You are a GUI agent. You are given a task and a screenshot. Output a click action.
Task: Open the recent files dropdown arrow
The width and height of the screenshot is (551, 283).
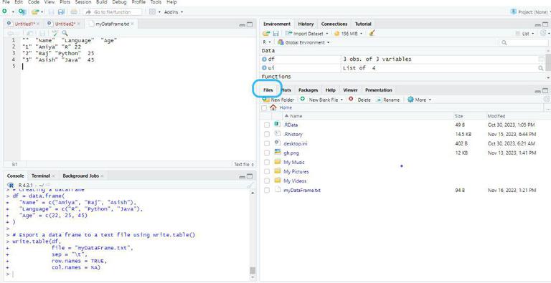coord(42,12)
